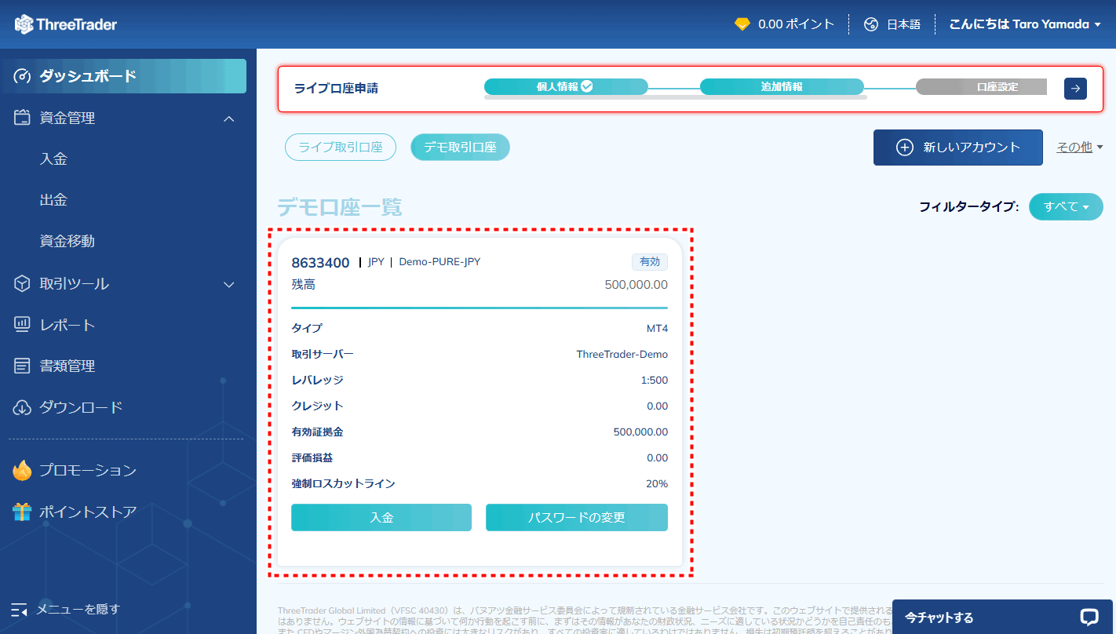This screenshot has height=634, width=1116.
Task: Click the 取引サーバー row label
Action: tap(323, 354)
